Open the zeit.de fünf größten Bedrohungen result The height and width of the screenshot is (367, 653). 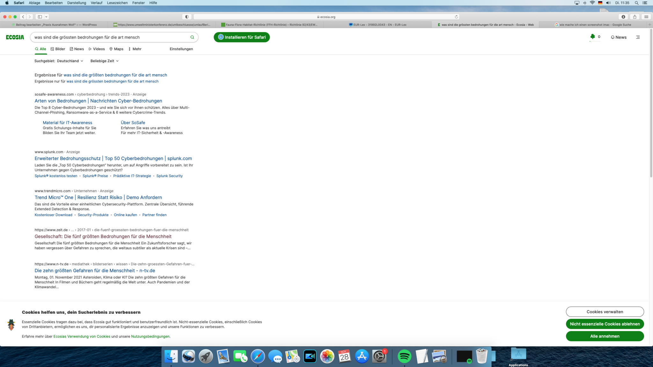(103, 237)
